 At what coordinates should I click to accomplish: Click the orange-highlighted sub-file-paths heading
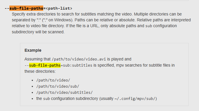26,8
